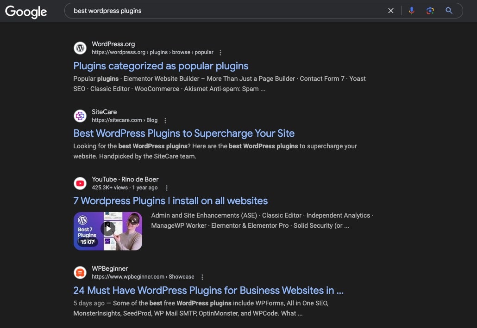Click the magnifying glass search button
Screen dimensions: 477x328
click(449, 11)
